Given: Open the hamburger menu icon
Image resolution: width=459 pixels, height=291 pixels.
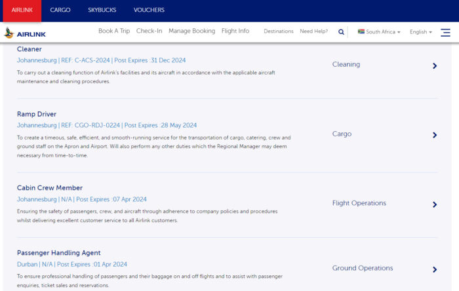Looking at the screenshot, I should [445, 33].
